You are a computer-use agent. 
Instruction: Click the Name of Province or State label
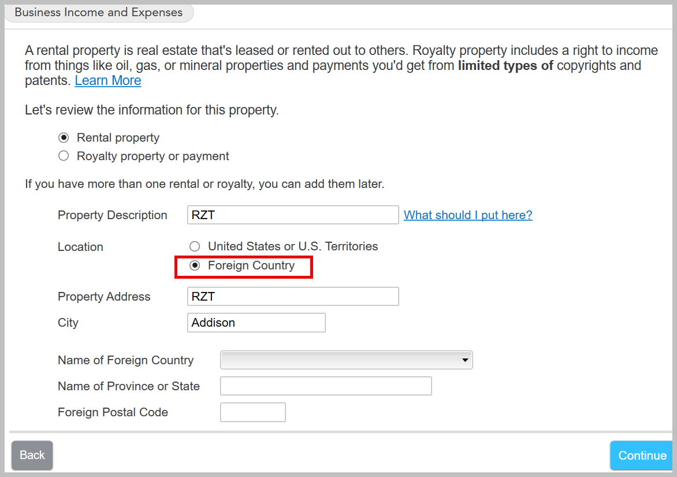point(129,386)
